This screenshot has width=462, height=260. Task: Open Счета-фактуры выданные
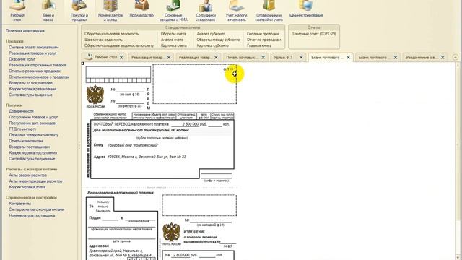30,95
